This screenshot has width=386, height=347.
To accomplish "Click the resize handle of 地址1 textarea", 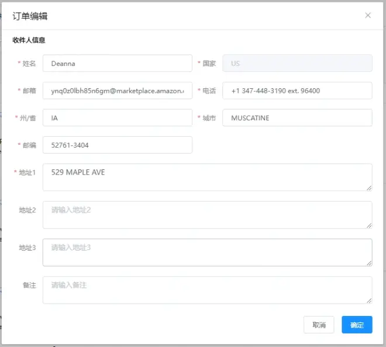I will tap(369, 188).
